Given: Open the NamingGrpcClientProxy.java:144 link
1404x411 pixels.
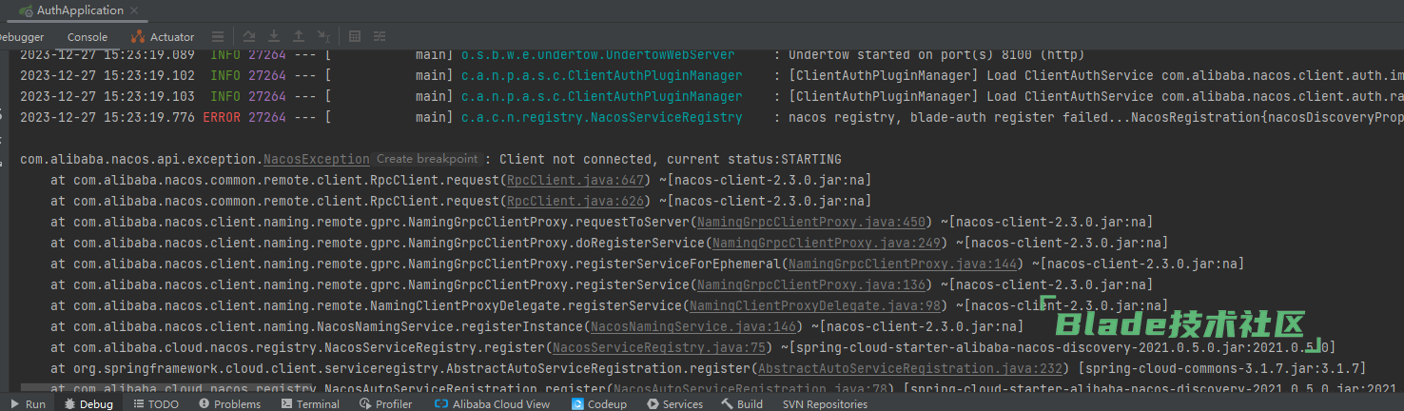Looking at the screenshot, I should point(902,264).
